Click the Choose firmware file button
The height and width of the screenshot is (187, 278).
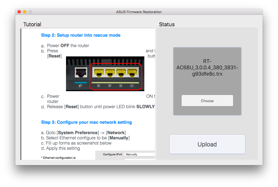tap(207, 101)
